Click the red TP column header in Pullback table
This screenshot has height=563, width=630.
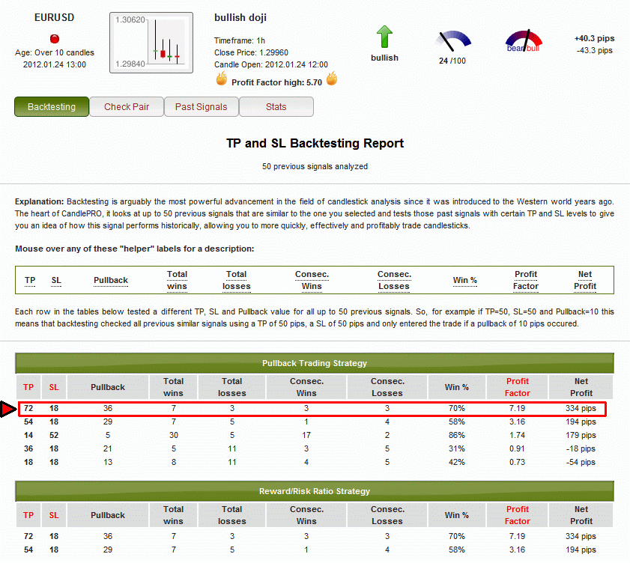(28, 387)
